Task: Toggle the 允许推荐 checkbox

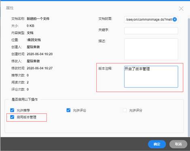Action: [12, 110]
